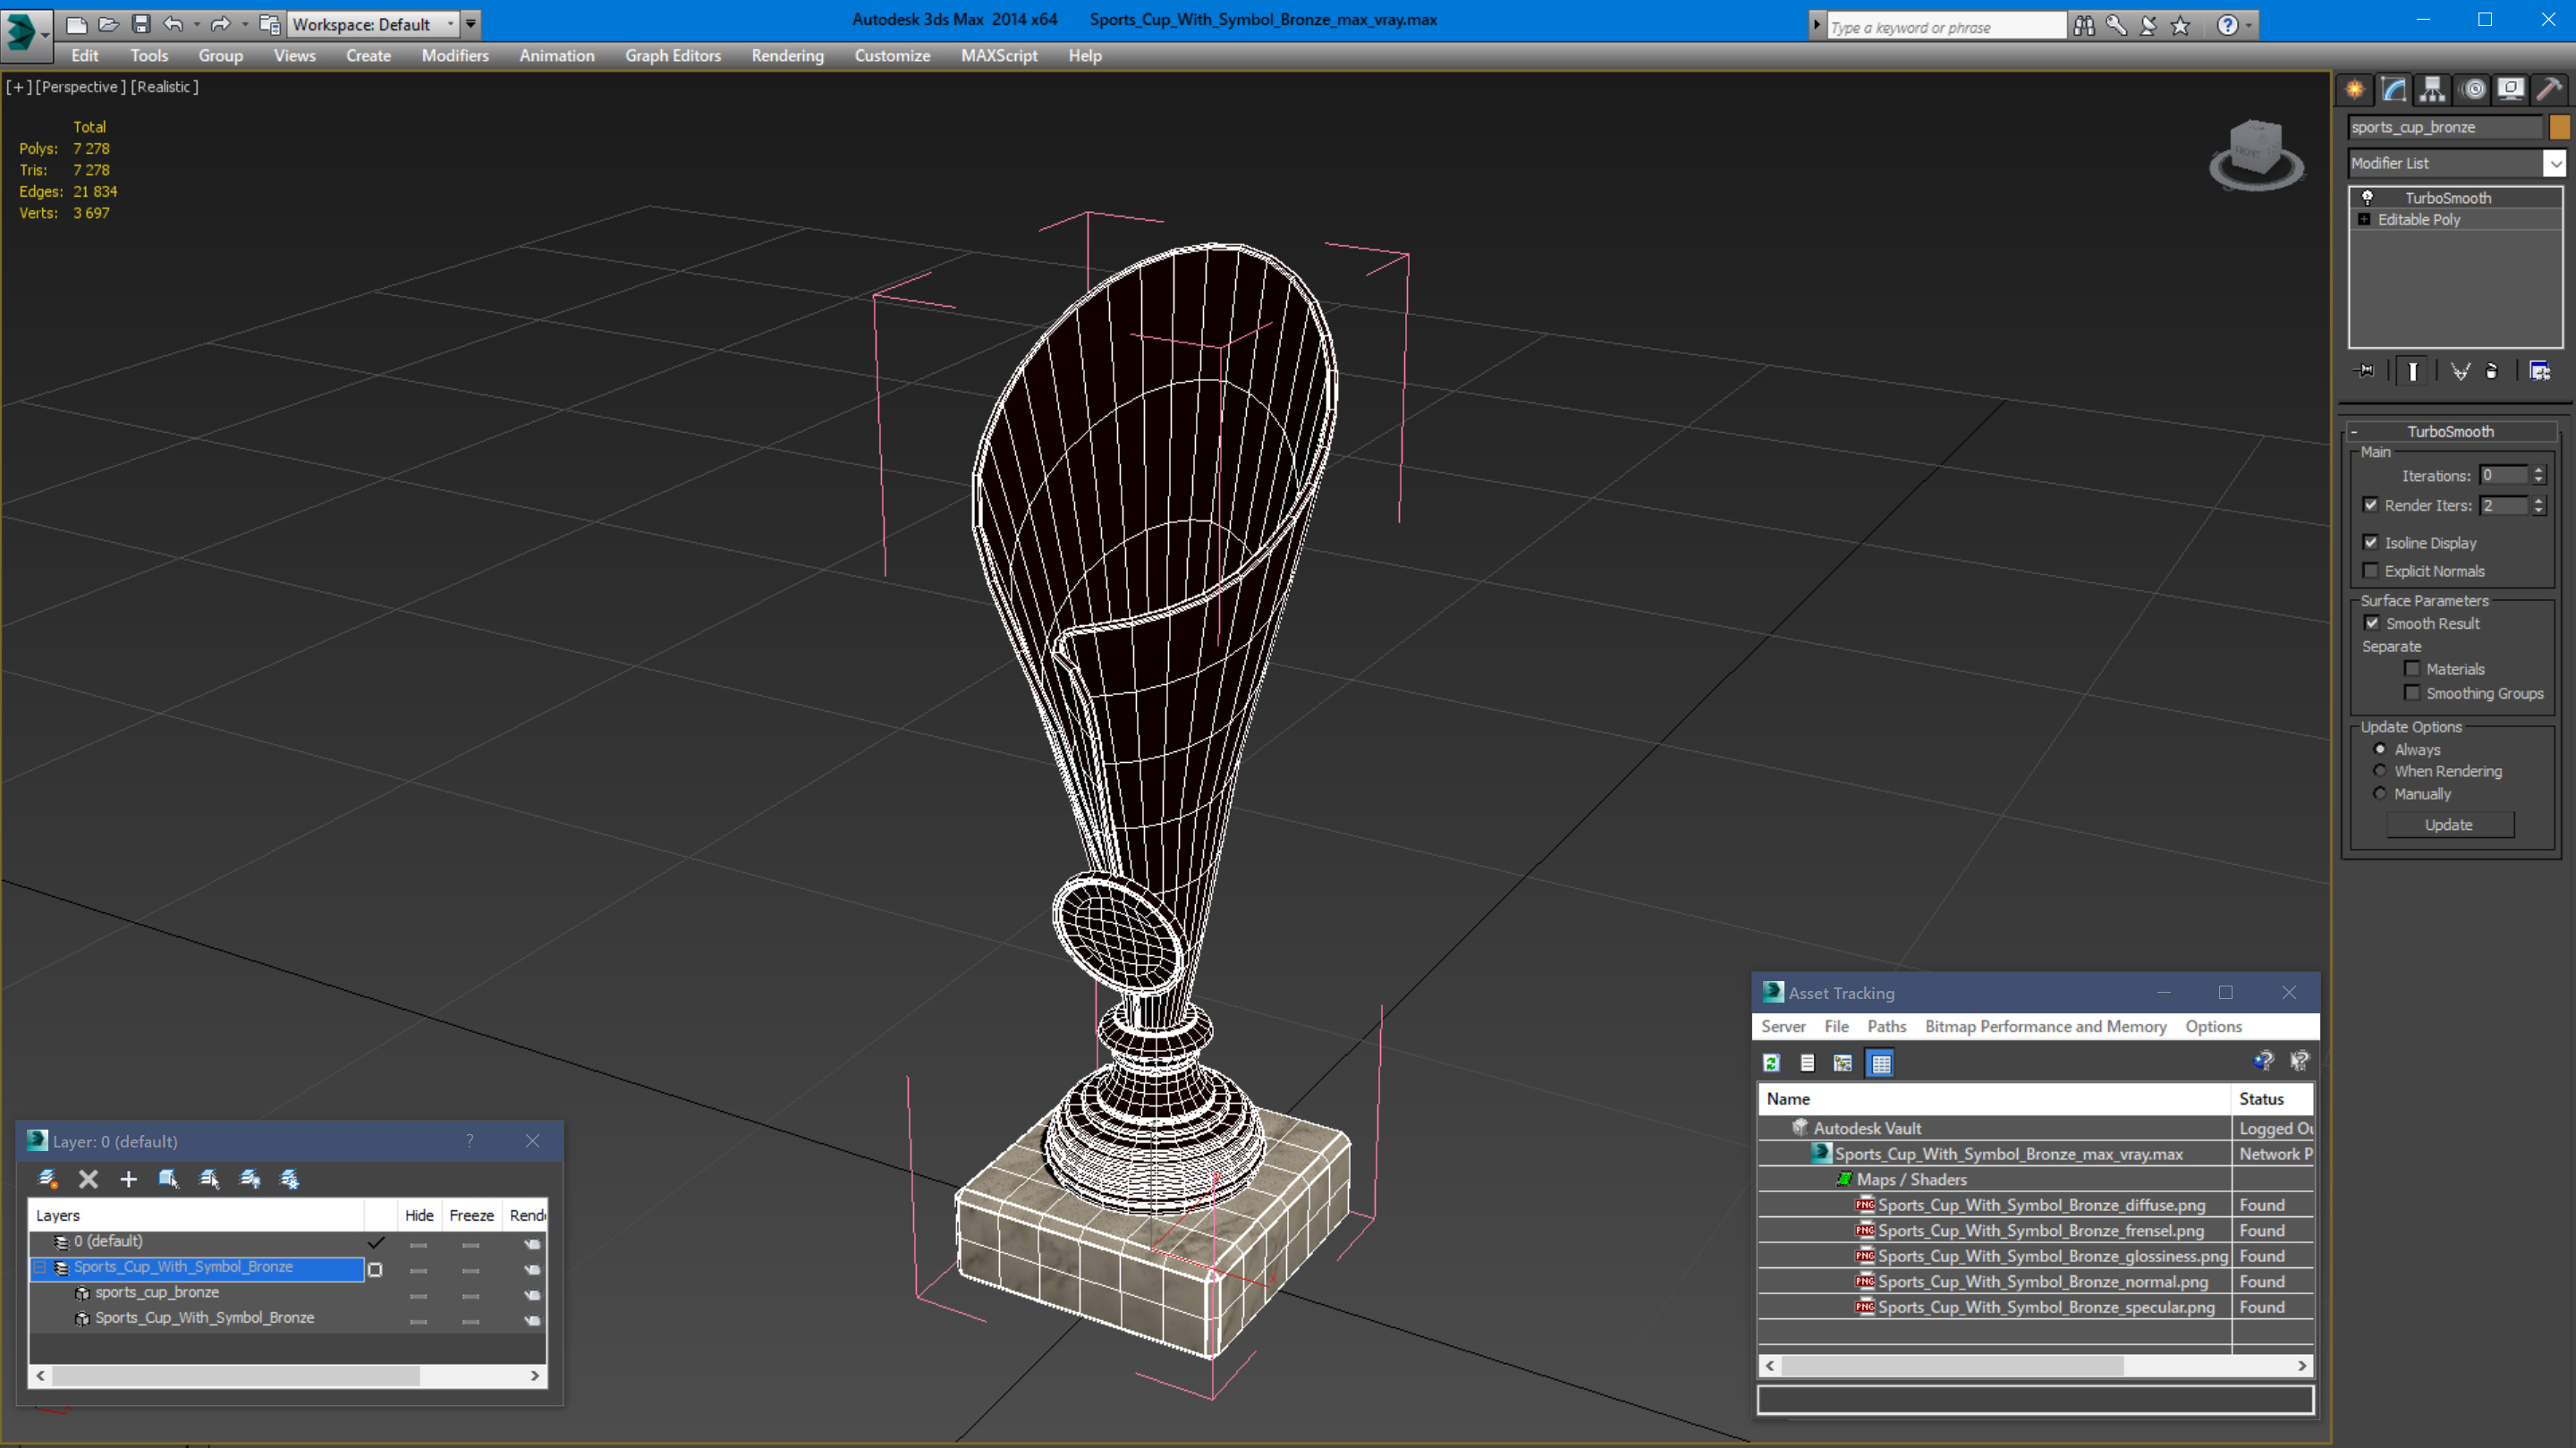This screenshot has height=1448, width=2576.
Task: Click Refresh icon in Asset Tracking toolbar
Action: 1771,1063
